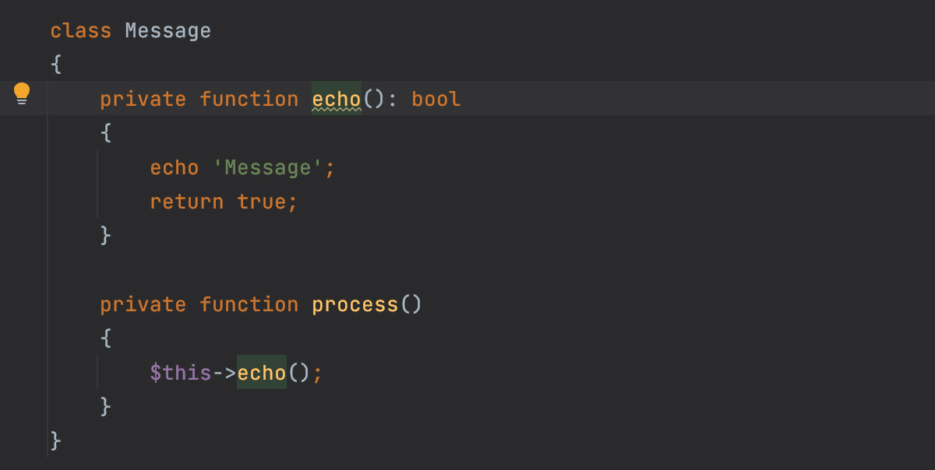Click the 'Message' string literal
The image size is (935, 470).
[x=268, y=168]
